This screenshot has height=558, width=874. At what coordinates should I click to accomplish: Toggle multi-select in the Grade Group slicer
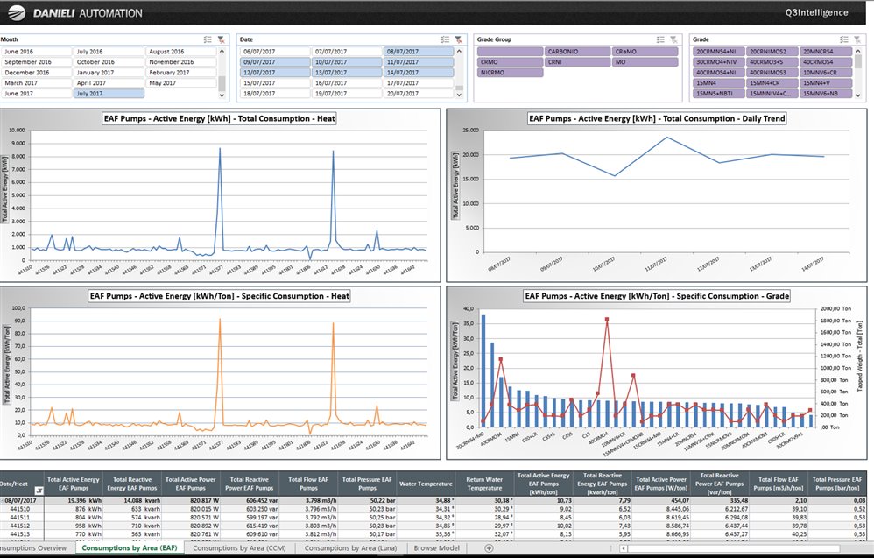pos(659,39)
